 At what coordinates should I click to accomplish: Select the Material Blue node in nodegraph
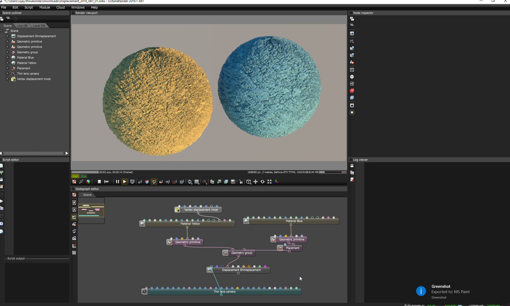click(x=291, y=221)
